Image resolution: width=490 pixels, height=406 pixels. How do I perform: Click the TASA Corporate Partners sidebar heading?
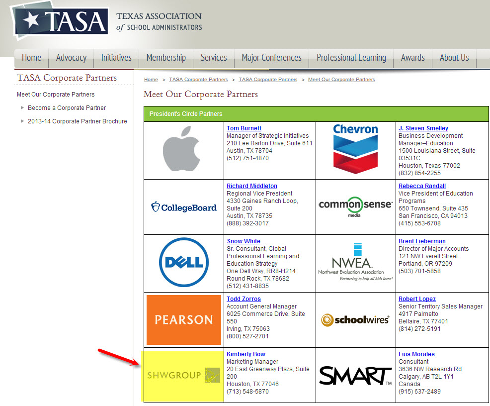tap(67, 78)
